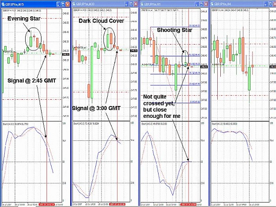Screen dimensions: 276x207
Task: Select the GBPJPYm,M30 title bar
Action: [105, 4]
